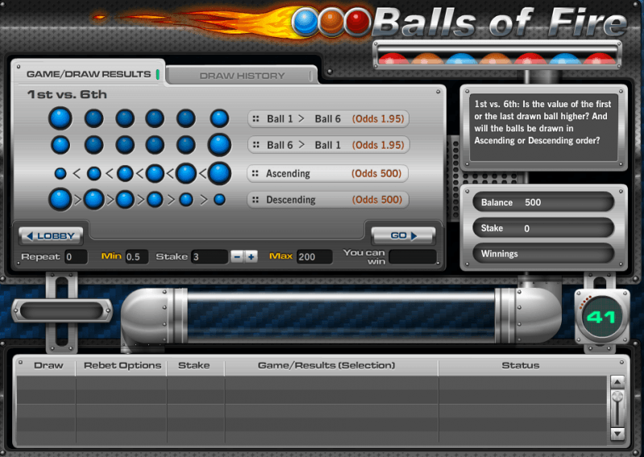The height and width of the screenshot is (457, 644).
Task: Click the Rebet Options column header
Action: tap(123, 365)
